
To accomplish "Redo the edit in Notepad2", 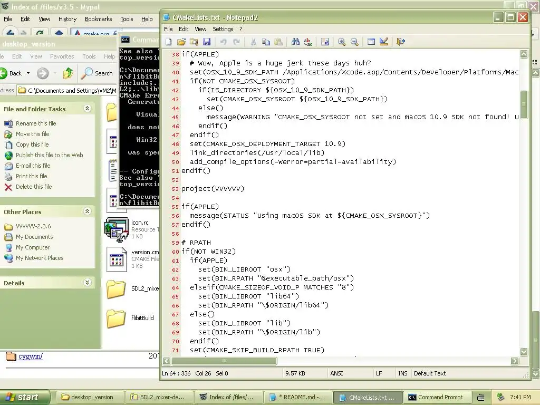I will 236,42.
